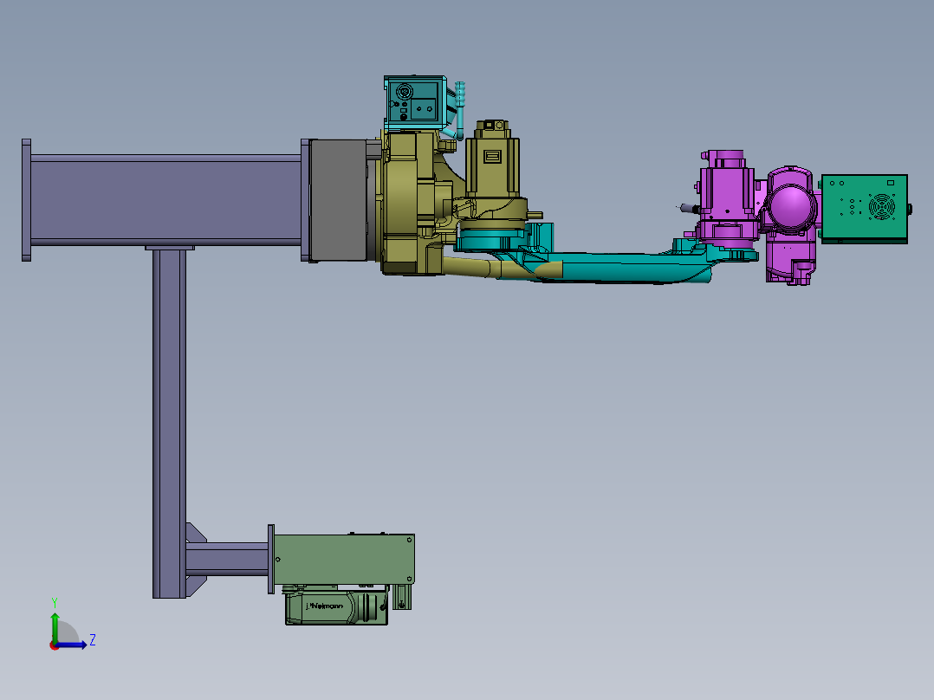
Task: Select the olive upright servo motor
Action: 492,160
